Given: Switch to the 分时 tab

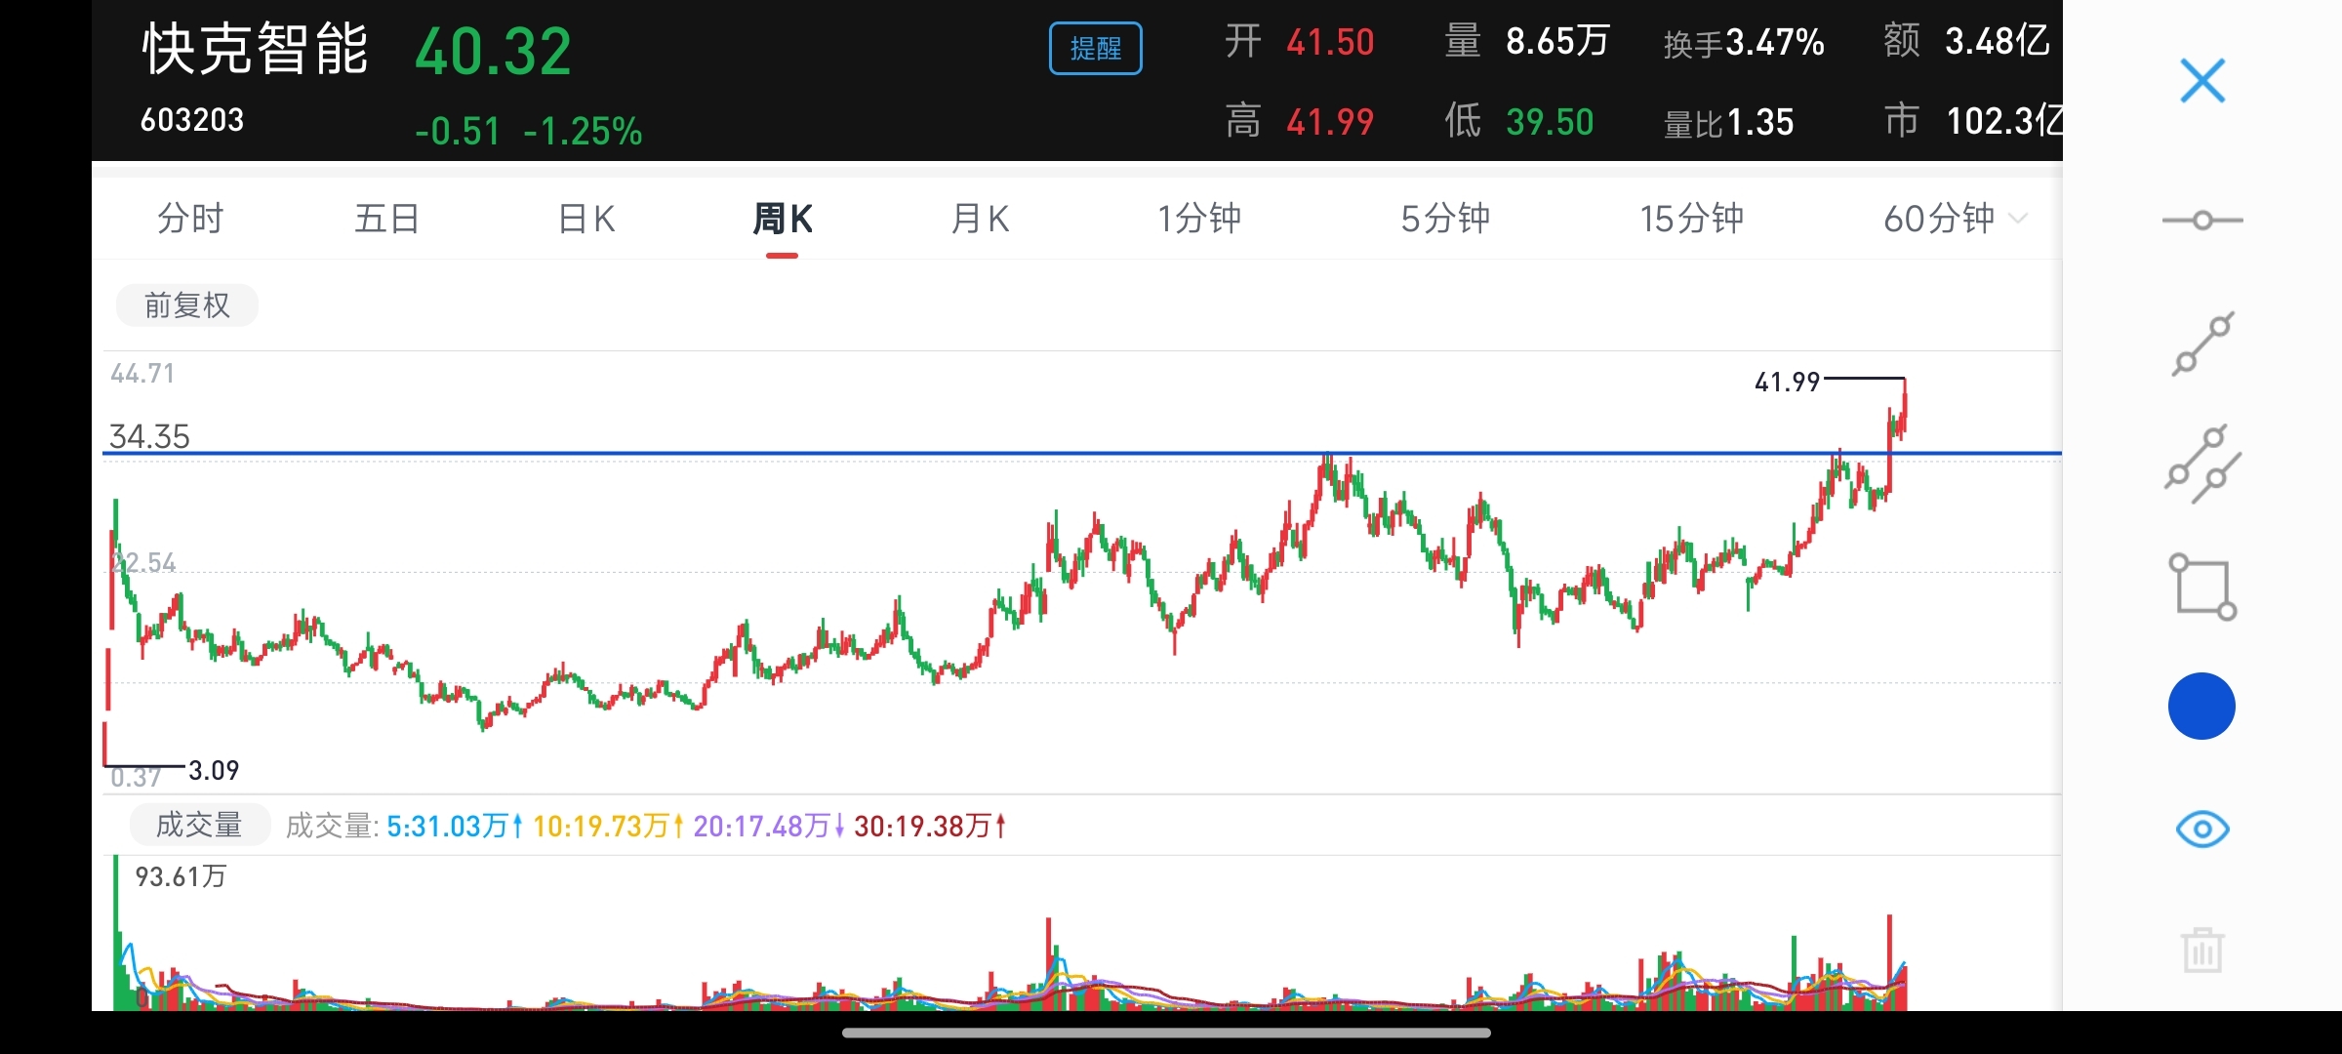Looking at the screenshot, I should point(190,219).
